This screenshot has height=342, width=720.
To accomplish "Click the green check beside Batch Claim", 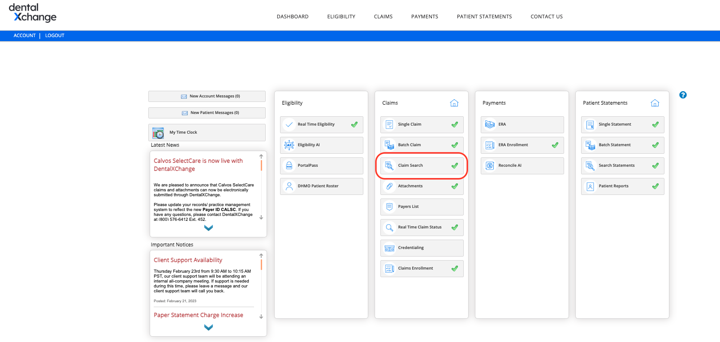I will [x=455, y=145].
